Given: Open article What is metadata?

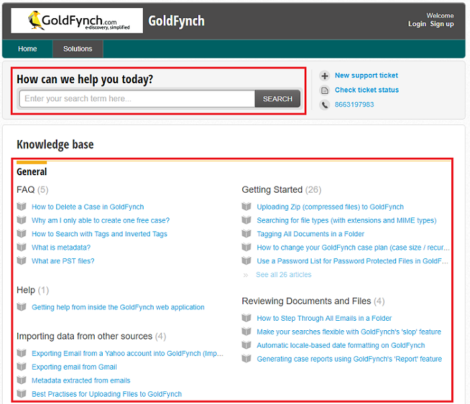Looking at the screenshot, I should click(x=61, y=248).
